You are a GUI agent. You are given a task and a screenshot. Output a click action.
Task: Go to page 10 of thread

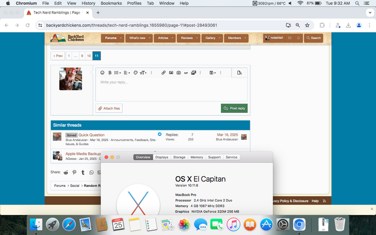(89, 56)
